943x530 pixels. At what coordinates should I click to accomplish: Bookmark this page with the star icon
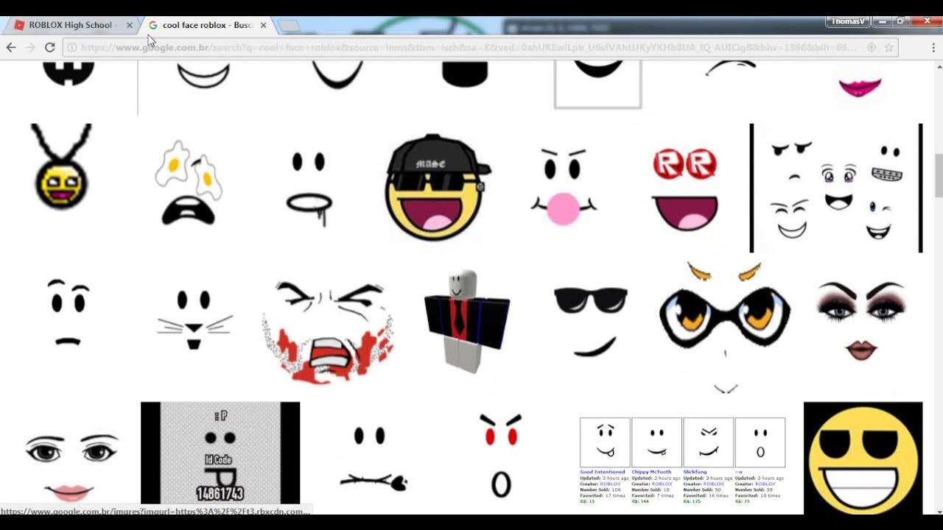coord(889,47)
